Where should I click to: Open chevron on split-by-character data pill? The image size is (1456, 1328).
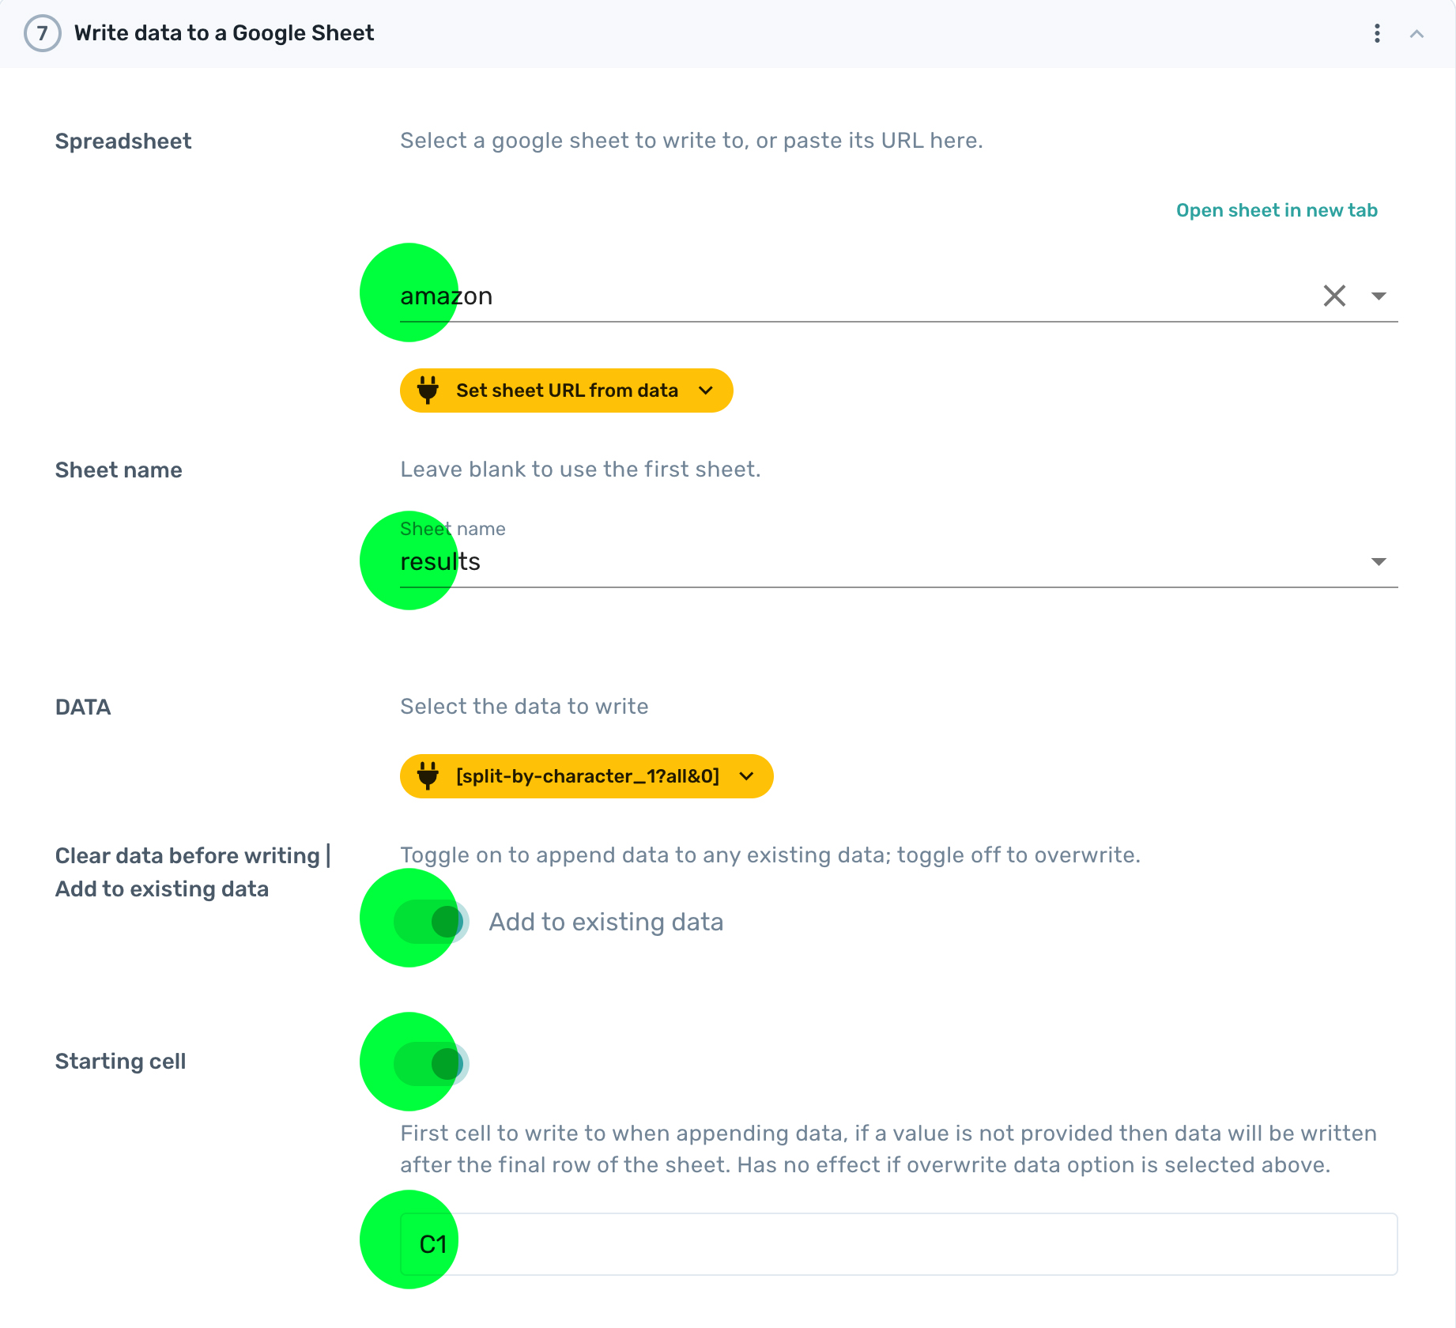pos(746,776)
